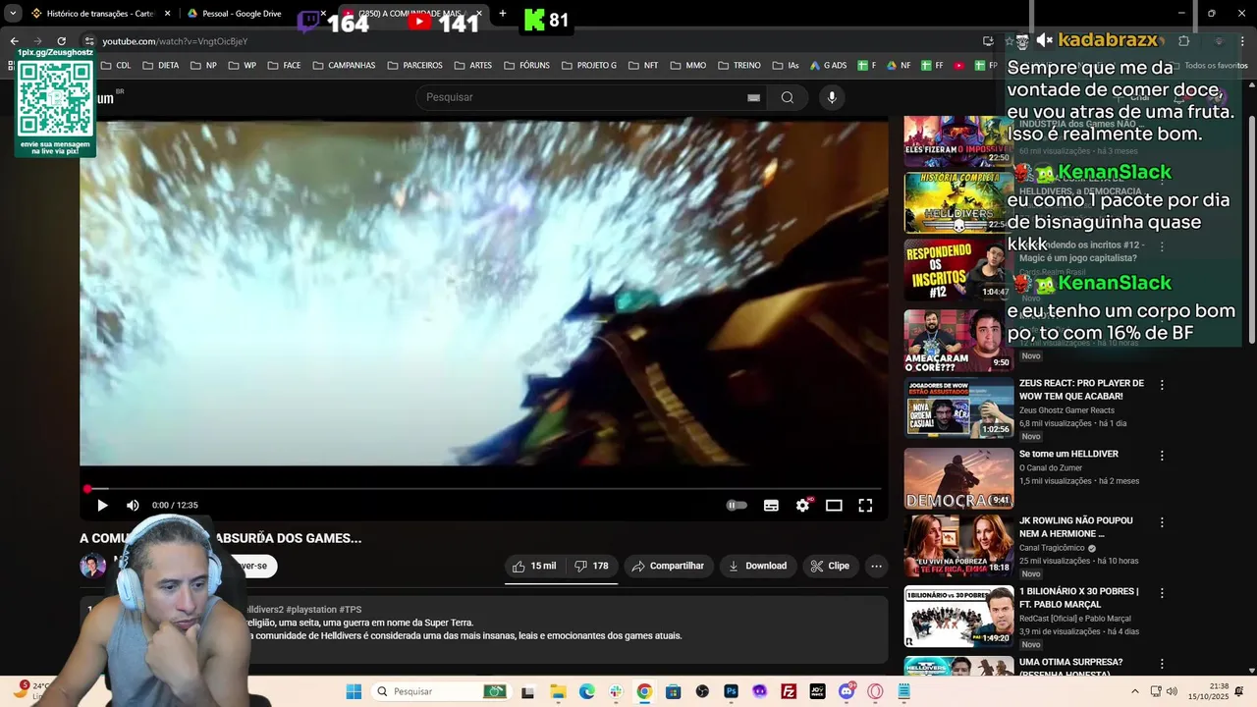Open the DIETA bookmarks folder
The width and height of the screenshot is (1257, 707).
(x=160, y=66)
